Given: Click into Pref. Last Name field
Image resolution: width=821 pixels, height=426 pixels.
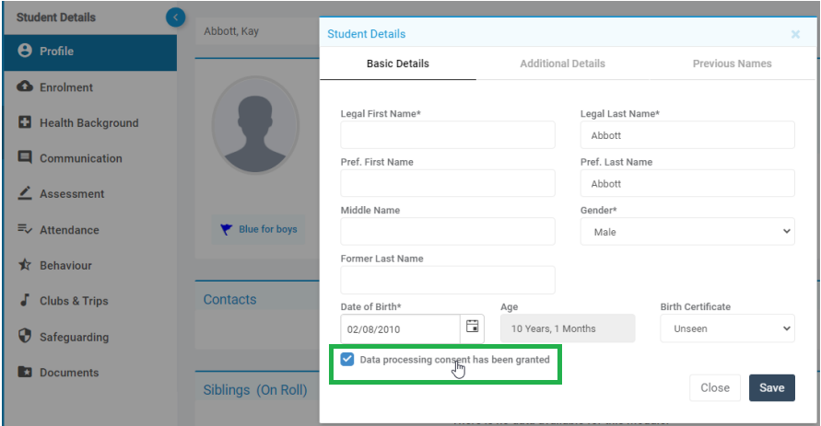Looking at the screenshot, I should (687, 183).
